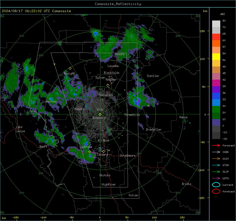Image resolution: width=236 pixels, height=221 pixels.
Task: Click the orange swatch between 60 and 57 dBZ
Action: coord(216,44)
